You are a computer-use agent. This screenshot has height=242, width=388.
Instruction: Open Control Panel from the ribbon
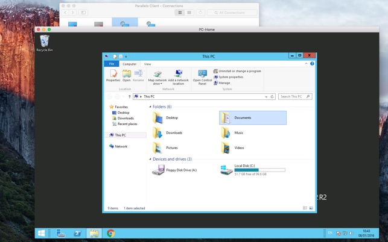coord(202,75)
